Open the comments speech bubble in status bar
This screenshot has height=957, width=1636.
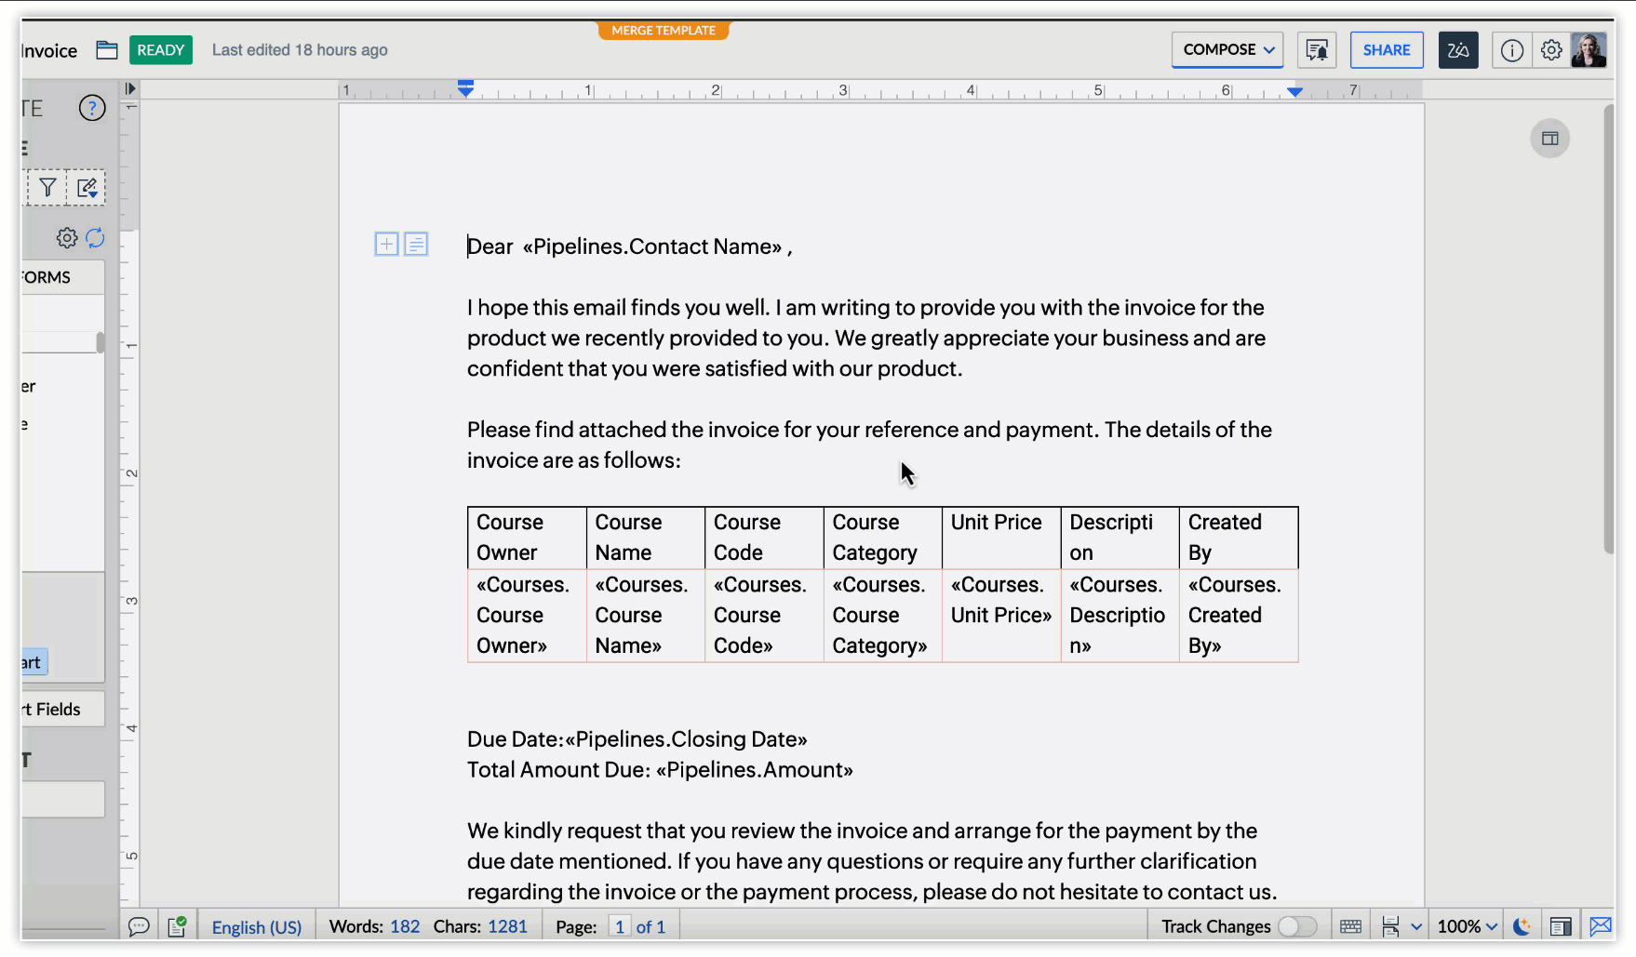139,926
